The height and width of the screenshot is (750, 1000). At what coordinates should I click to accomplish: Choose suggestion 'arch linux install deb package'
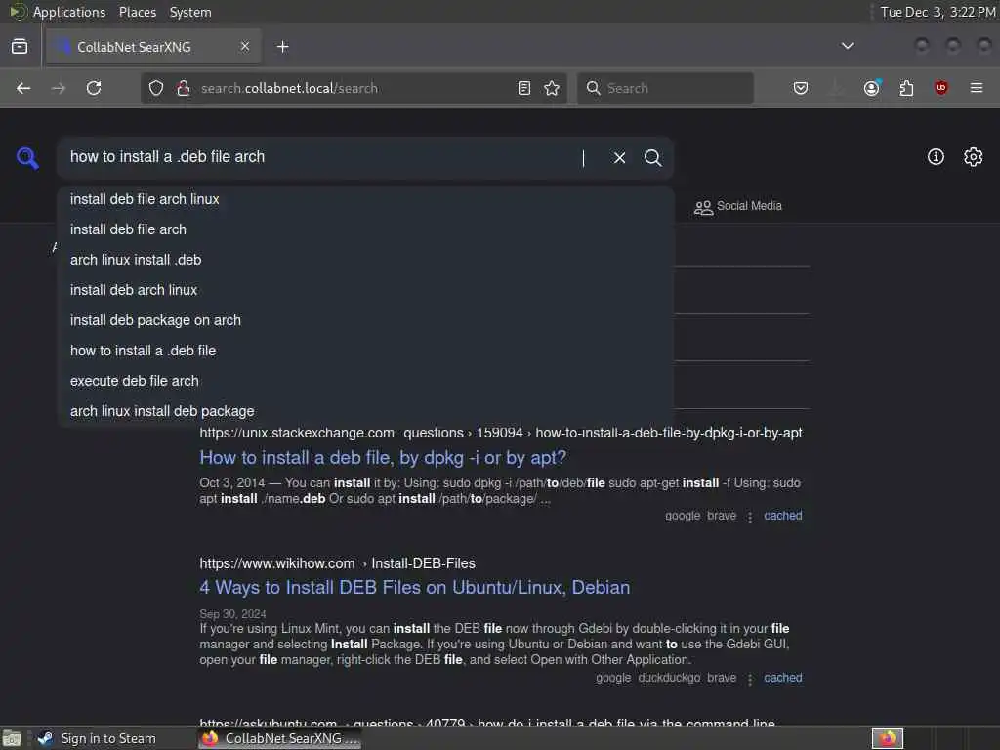(365, 411)
